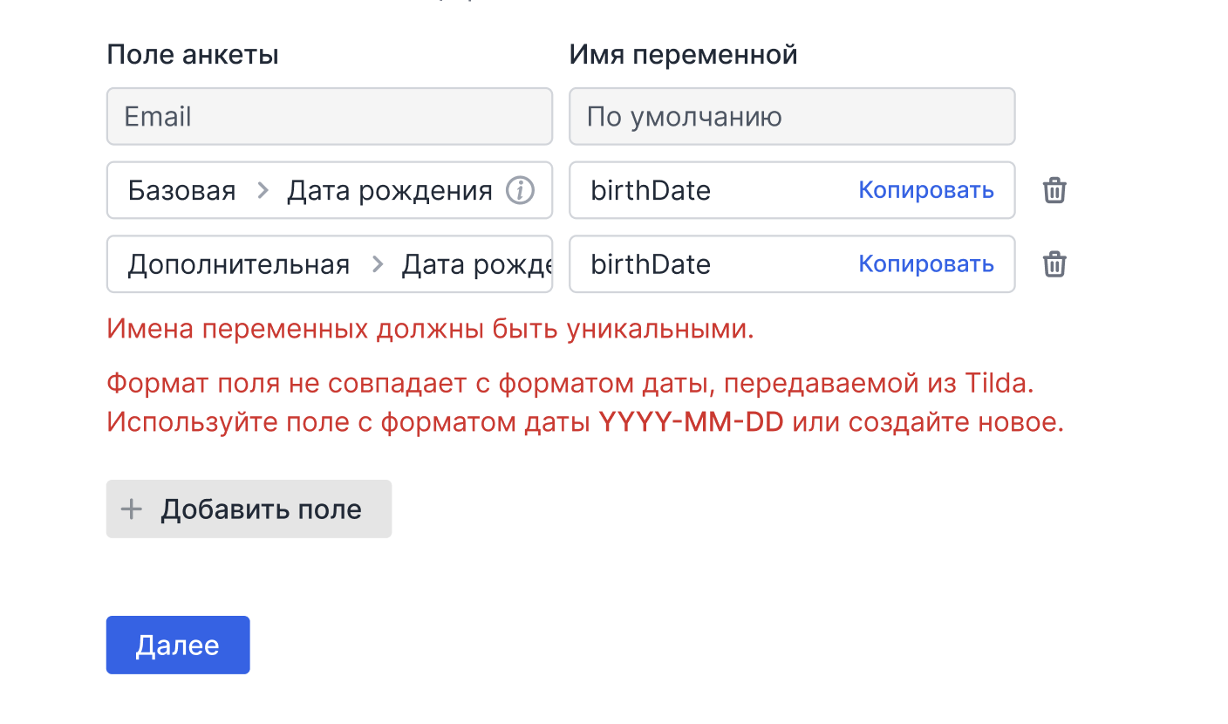Copy the birthDate variable in Дополнительная row

(926, 264)
